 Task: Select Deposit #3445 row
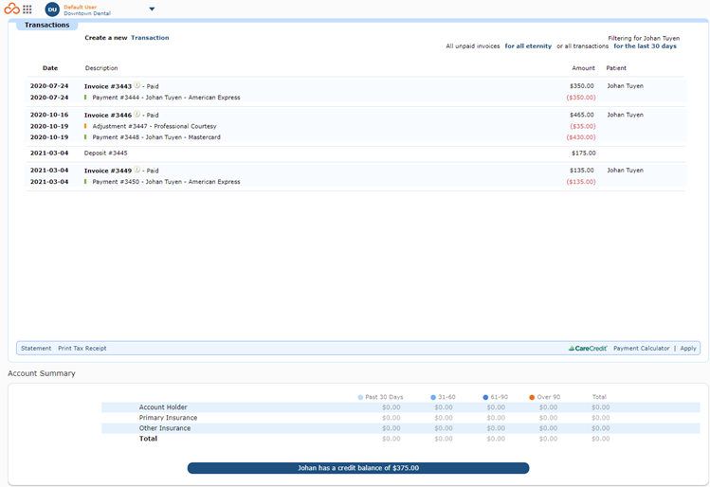pyautogui.click(x=356, y=153)
